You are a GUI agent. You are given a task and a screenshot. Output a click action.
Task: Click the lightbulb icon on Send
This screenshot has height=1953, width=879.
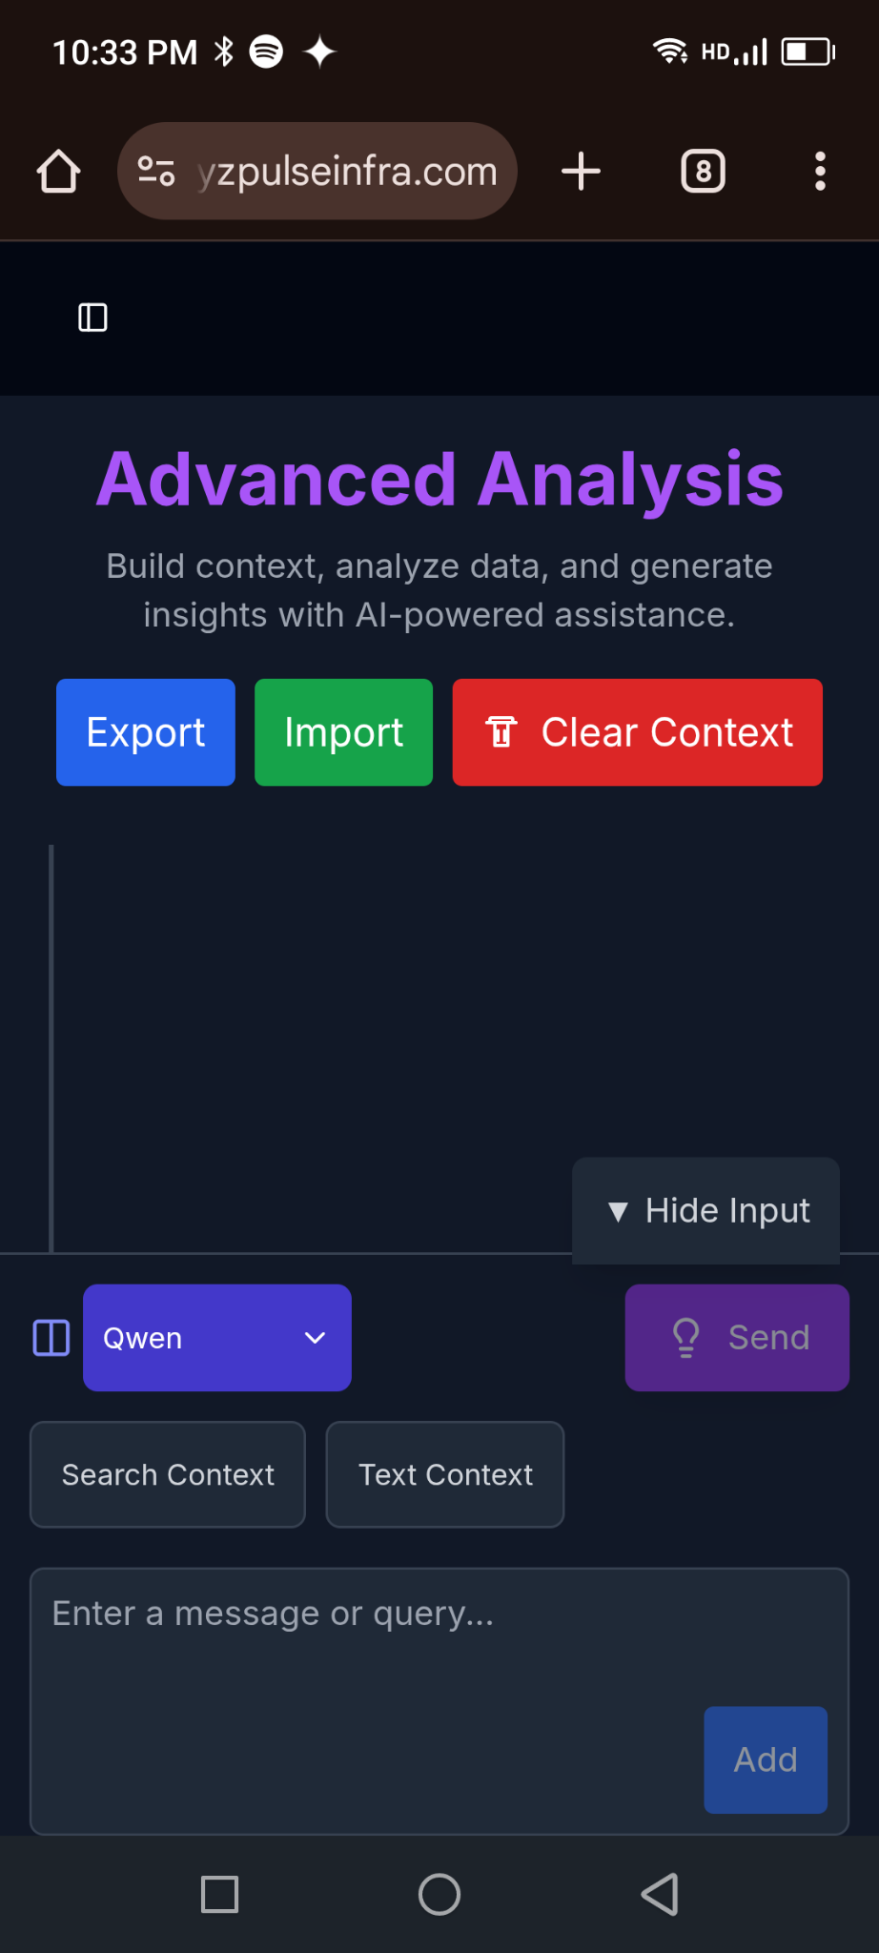[686, 1338]
